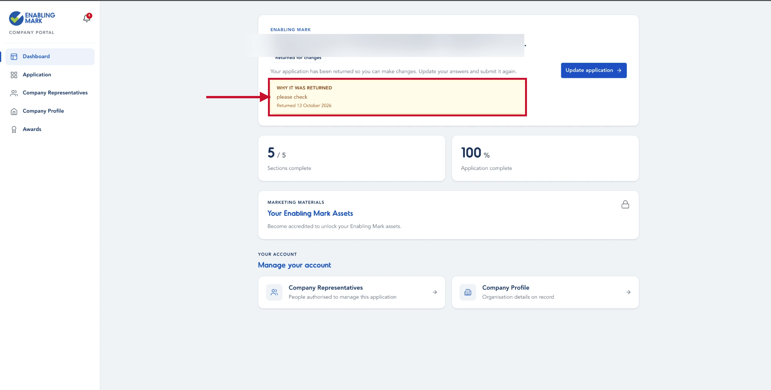Viewport: 771px width, 390px height.
Task: Click the Update application button
Action: point(594,70)
